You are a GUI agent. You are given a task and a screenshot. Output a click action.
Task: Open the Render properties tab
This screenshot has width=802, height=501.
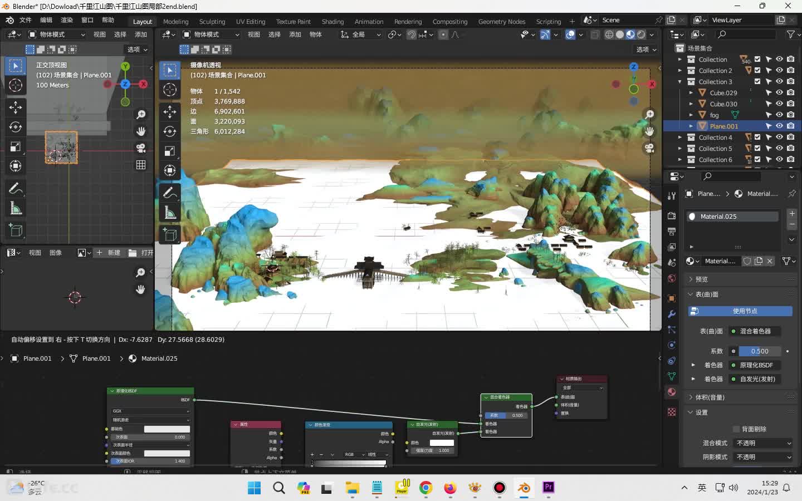[x=672, y=216]
